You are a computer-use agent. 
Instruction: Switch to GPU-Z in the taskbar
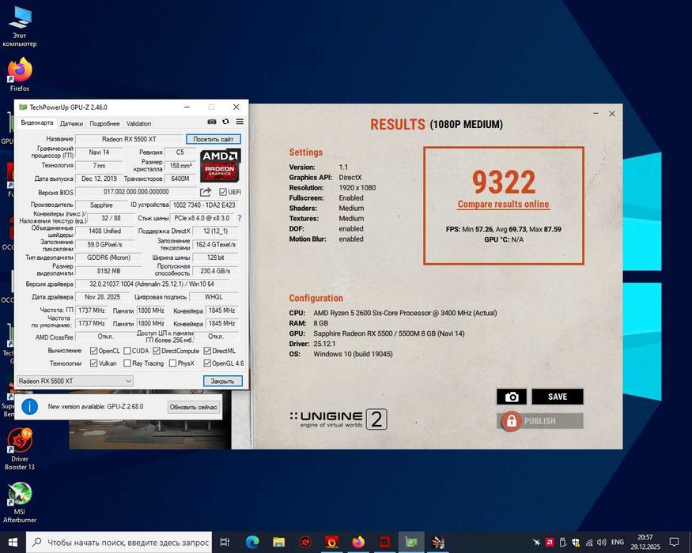(411, 542)
